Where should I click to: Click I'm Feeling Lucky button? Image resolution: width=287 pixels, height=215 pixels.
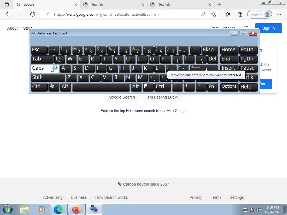point(163,97)
